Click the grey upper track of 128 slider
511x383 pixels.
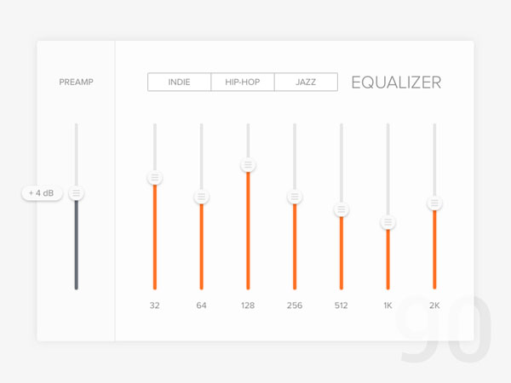click(x=248, y=140)
